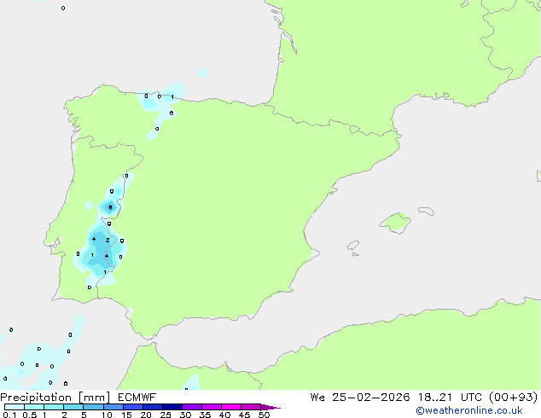Click the legend label "15"
Viewport: 541px width, 418px height.
tap(126, 415)
